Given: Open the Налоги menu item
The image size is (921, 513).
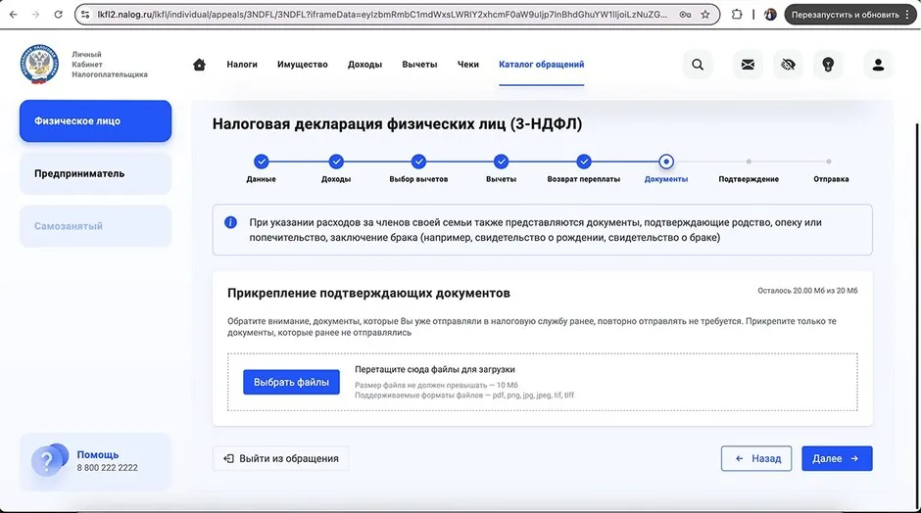Looking at the screenshot, I should [242, 65].
